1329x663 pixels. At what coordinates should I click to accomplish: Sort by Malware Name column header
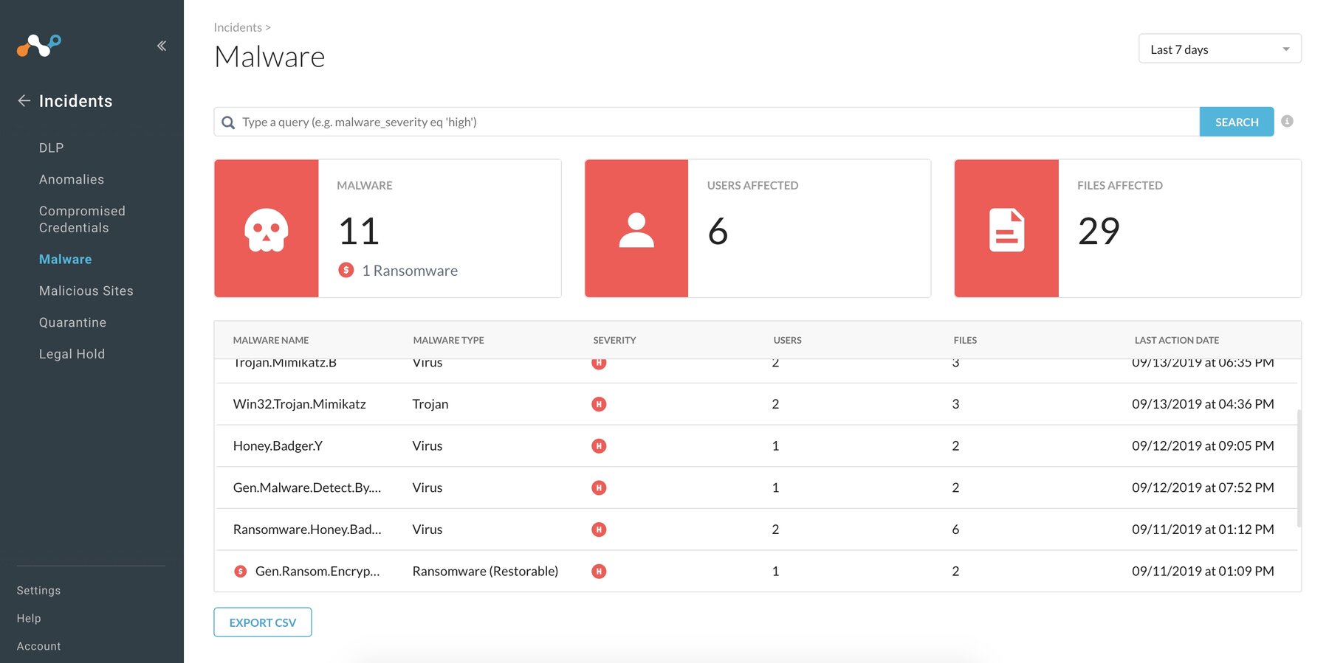click(271, 340)
